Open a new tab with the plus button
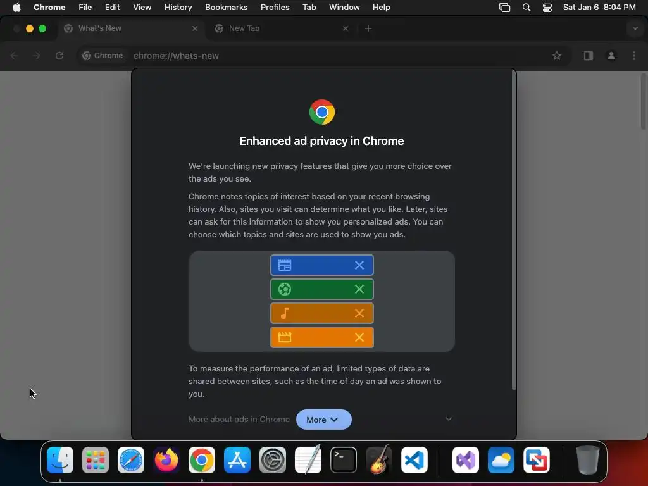This screenshot has height=486, width=648. [x=368, y=28]
